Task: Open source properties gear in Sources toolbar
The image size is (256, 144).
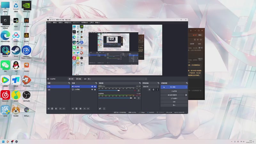Action: pyautogui.click(x=81, y=108)
